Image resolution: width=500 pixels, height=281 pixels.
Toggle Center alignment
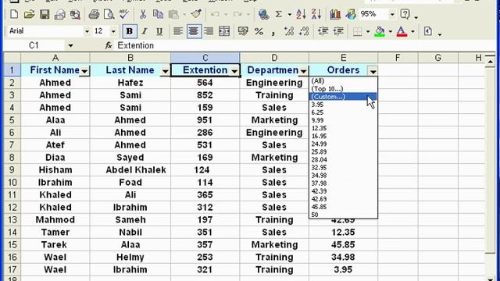193,31
